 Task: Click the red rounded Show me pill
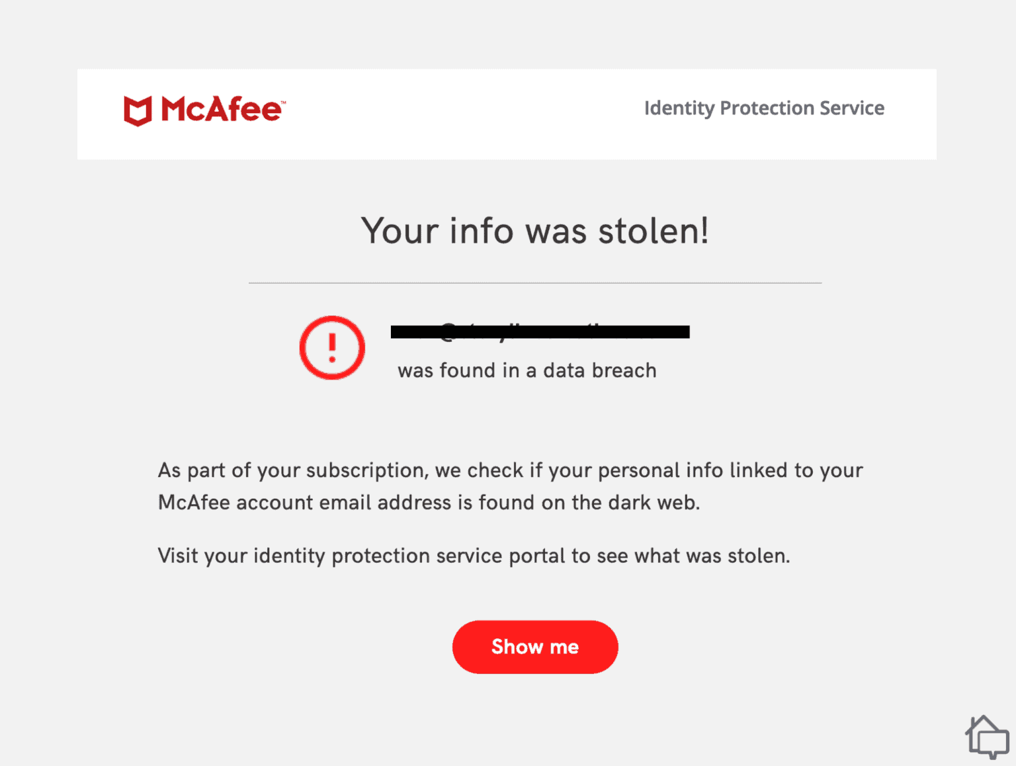[x=534, y=647]
